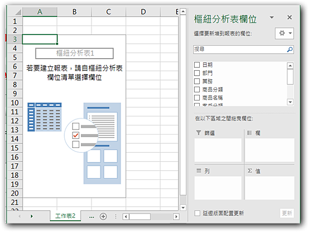Check the 商品名稱 field checkbox
309x232 pixels.
(x=197, y=97)
